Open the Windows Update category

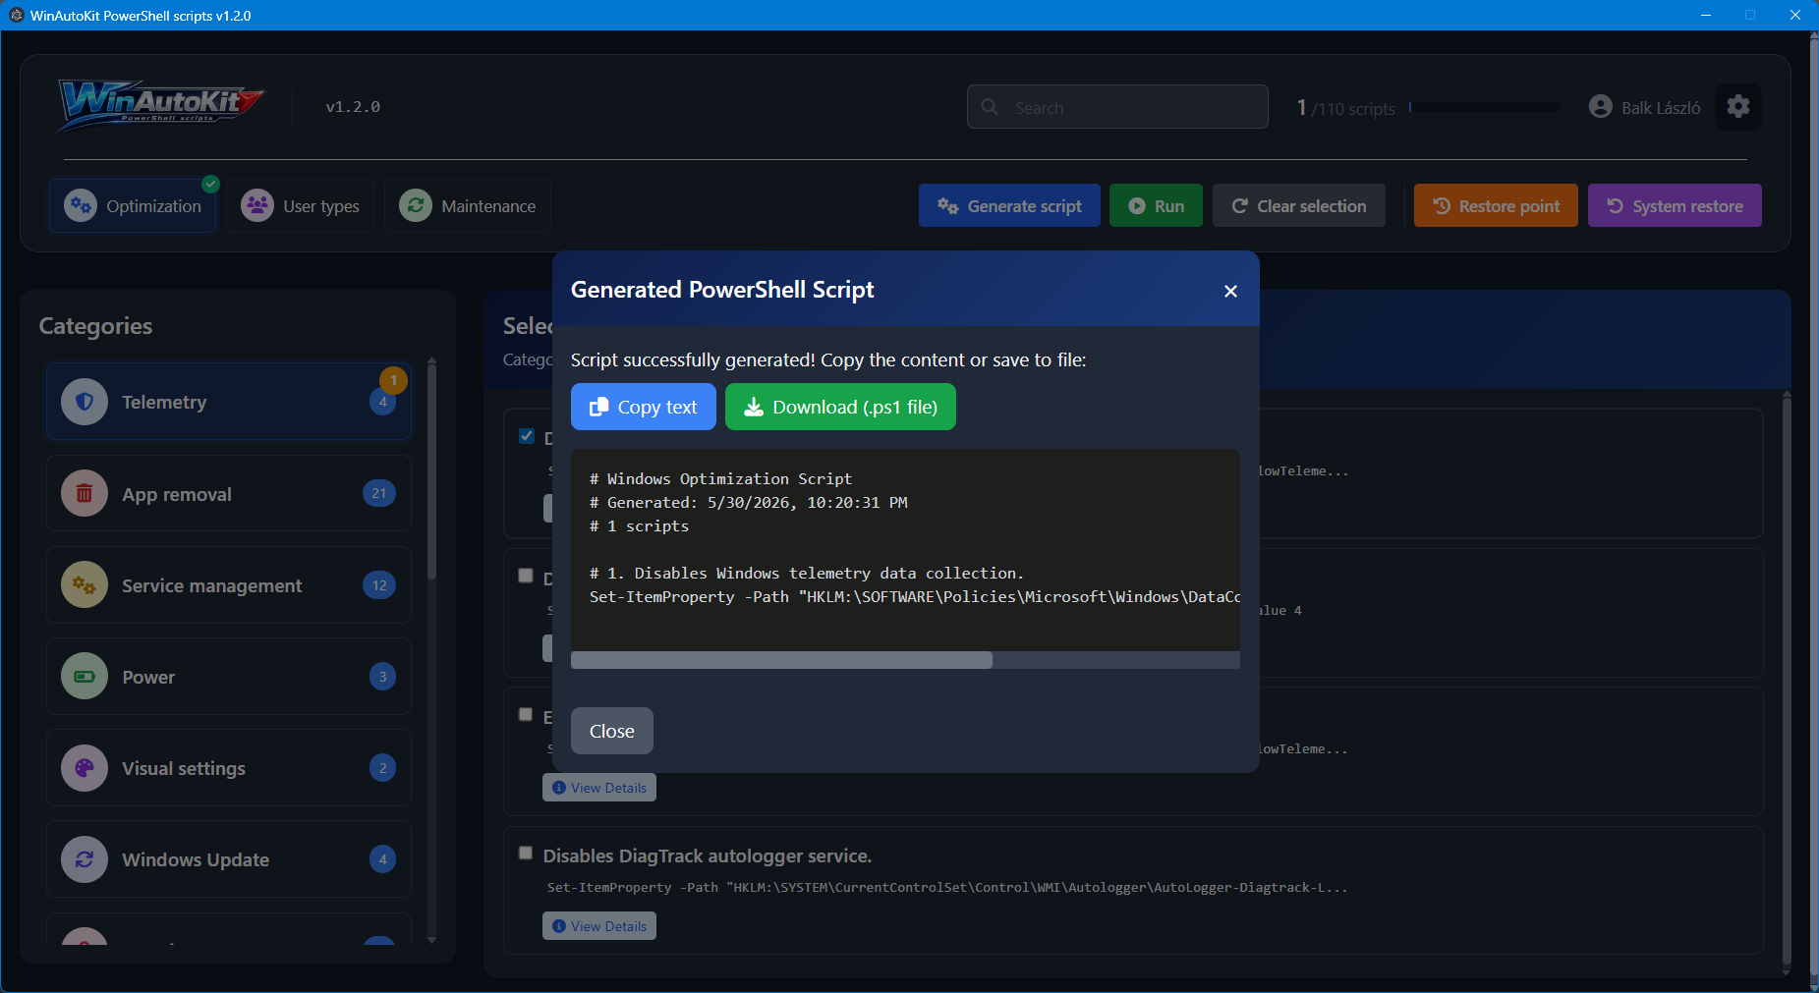point(229,858)
